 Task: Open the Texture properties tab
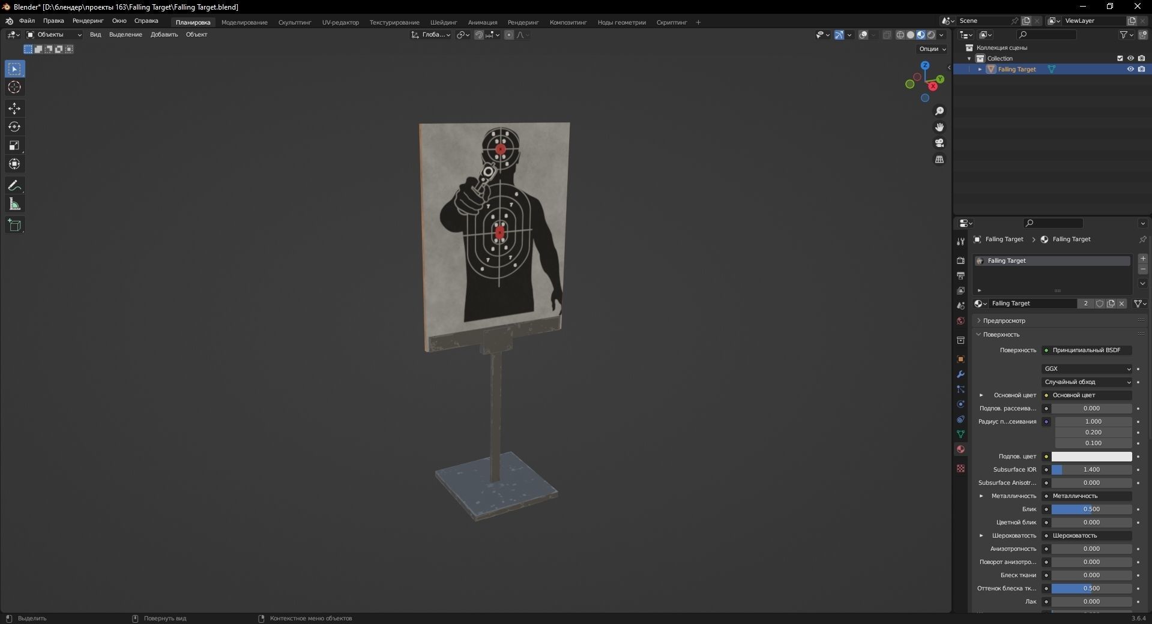coord(961,468)
